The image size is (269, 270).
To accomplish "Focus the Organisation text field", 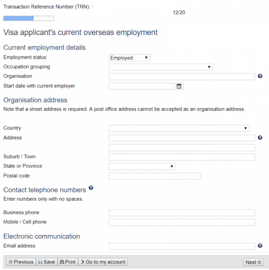I will (x=182, y=77).
